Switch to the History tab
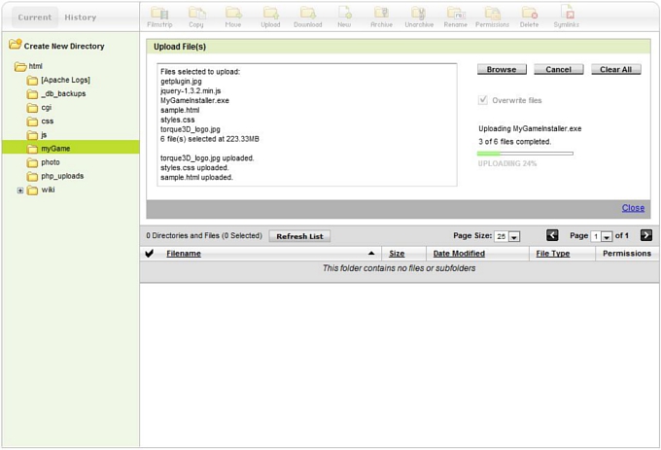Image resolution: width=661 pixels, height=450 pixels. tap(80, 17)
